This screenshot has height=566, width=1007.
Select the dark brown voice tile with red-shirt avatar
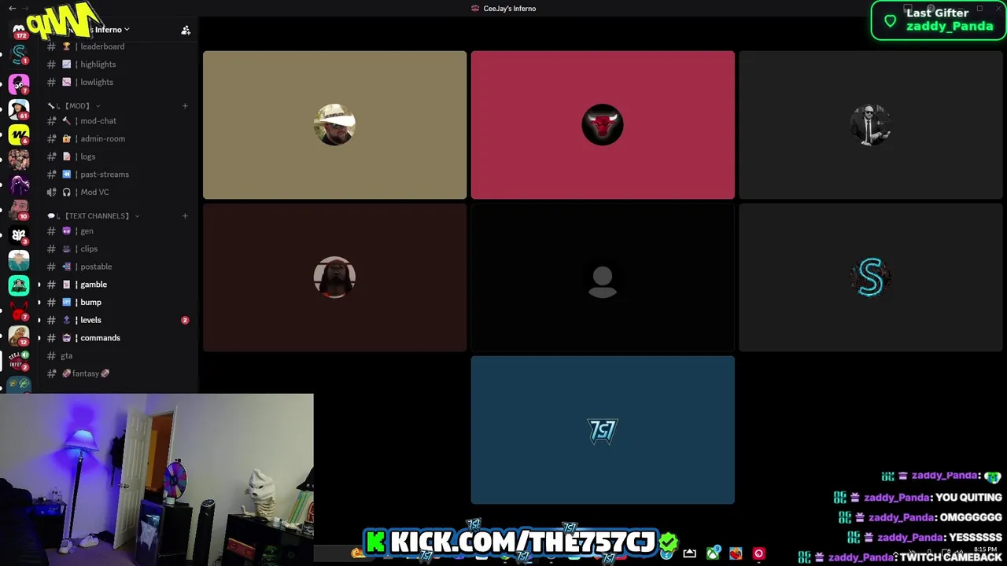tap(334, 277)
